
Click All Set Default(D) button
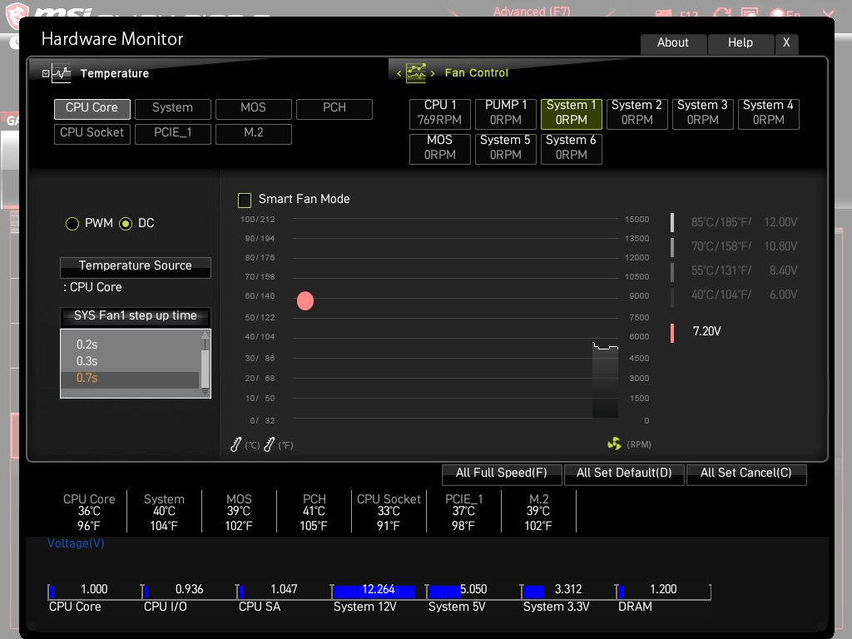point(624,473)
